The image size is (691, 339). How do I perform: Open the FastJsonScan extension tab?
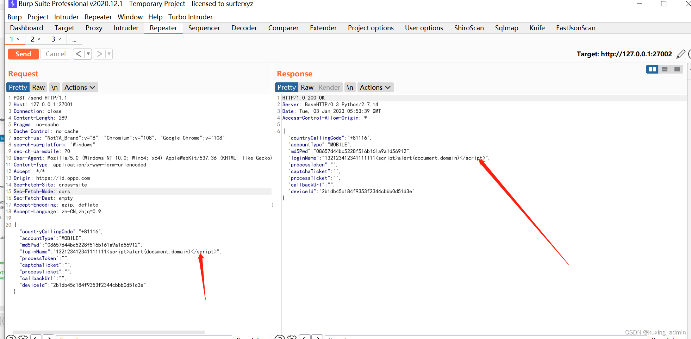coord(576,28)
